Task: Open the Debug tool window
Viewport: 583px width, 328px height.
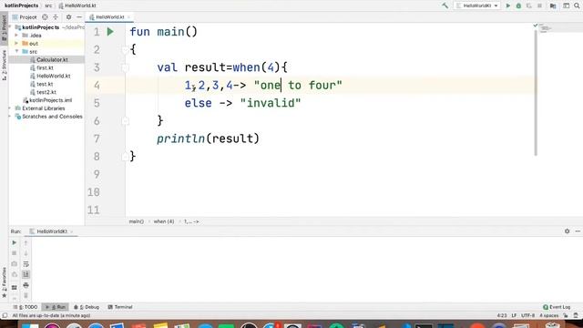Action: coord(87,307)
